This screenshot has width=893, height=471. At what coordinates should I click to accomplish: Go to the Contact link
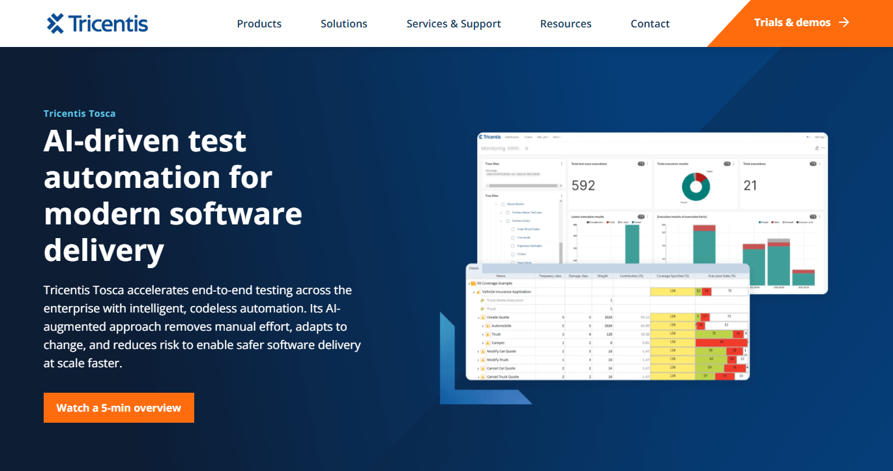[650, 23]
